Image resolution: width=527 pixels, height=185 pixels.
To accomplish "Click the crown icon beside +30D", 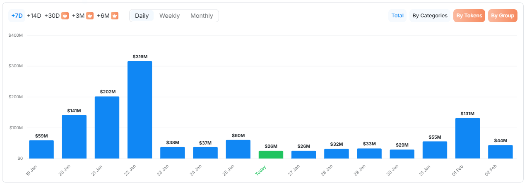I will click(65, 16).
